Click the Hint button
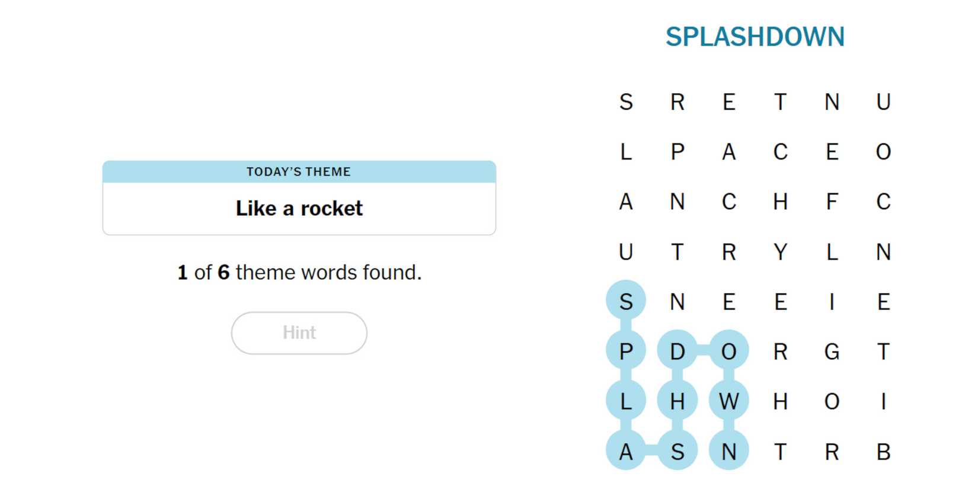This screenshot has width=978, height=489. (x=299, y=333)
